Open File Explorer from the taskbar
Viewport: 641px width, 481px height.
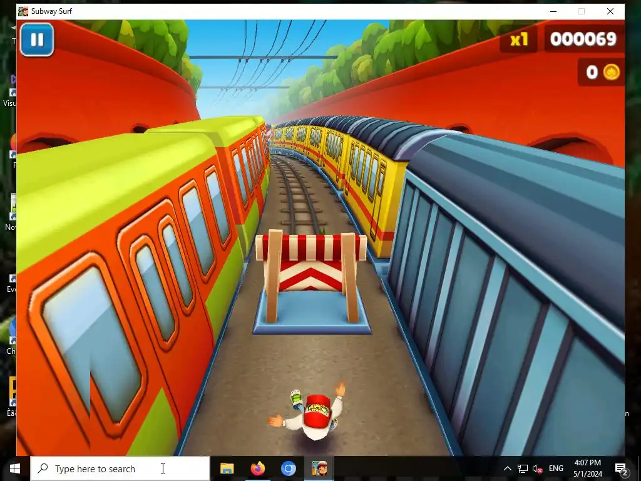pyautogui.click(x=227, y=468)
